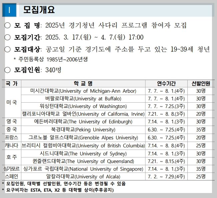Click the 연수기간 column header

[x=166, y=83]
